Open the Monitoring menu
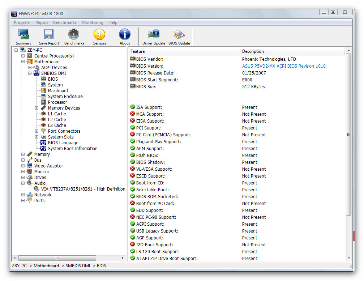The image size is (364, 281). click(x=93, y=22)
